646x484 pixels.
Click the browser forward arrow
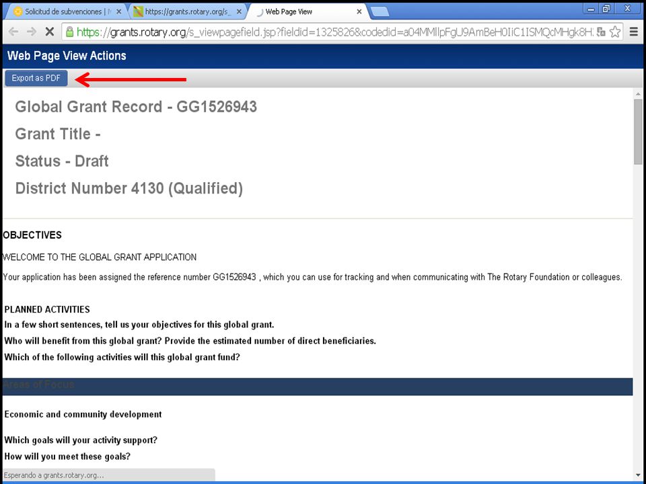click(x=32, y=32)
